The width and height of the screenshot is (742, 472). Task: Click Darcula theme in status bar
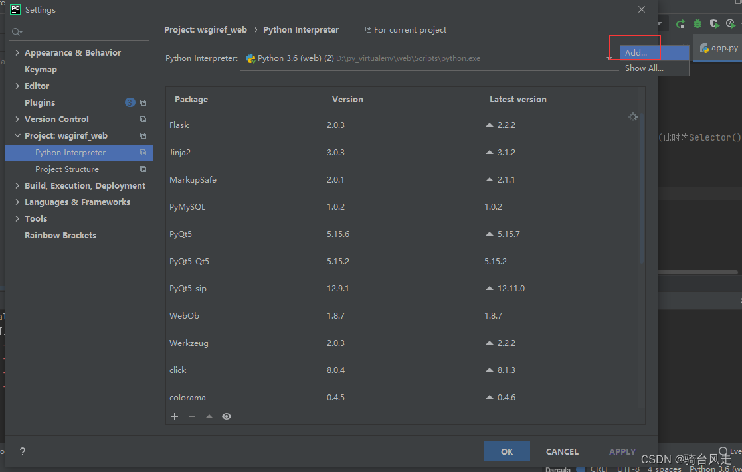pos(558,469)
